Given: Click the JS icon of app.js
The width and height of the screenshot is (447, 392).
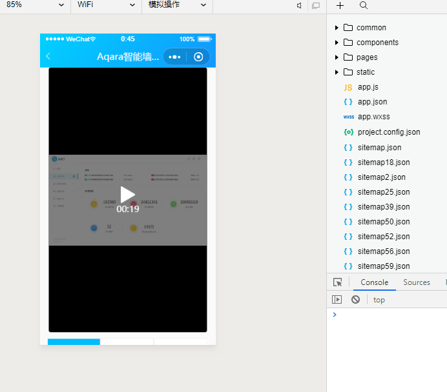Looking at the screenshot, I should [x=348, y=87].
